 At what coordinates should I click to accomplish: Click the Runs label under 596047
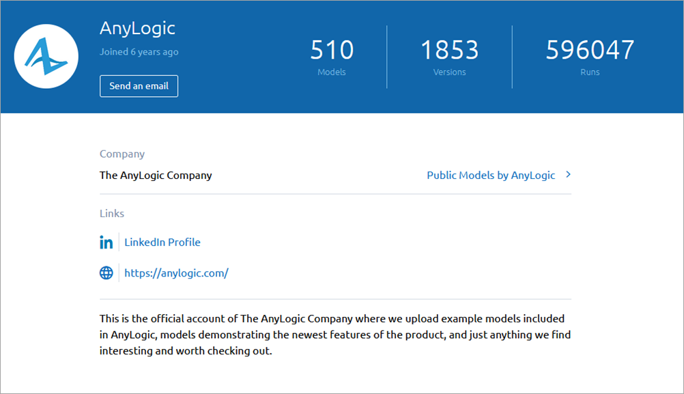click(x=590, y=72)
